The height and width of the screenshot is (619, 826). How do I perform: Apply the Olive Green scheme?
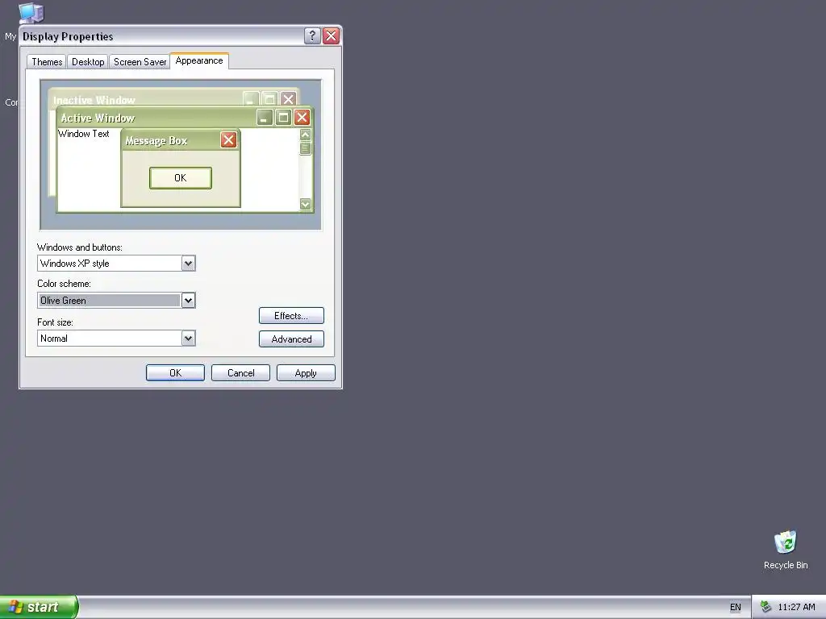click(x=306, y=372)
